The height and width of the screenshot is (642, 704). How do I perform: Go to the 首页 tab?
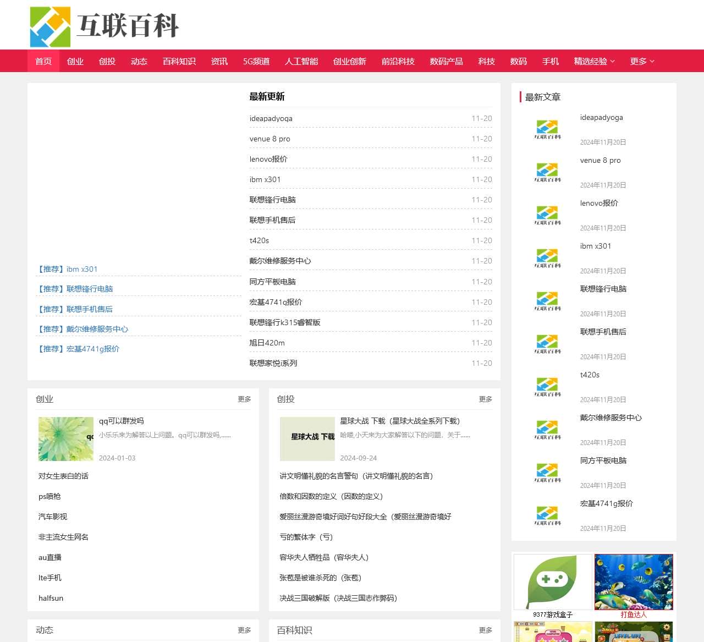point(43,61)
